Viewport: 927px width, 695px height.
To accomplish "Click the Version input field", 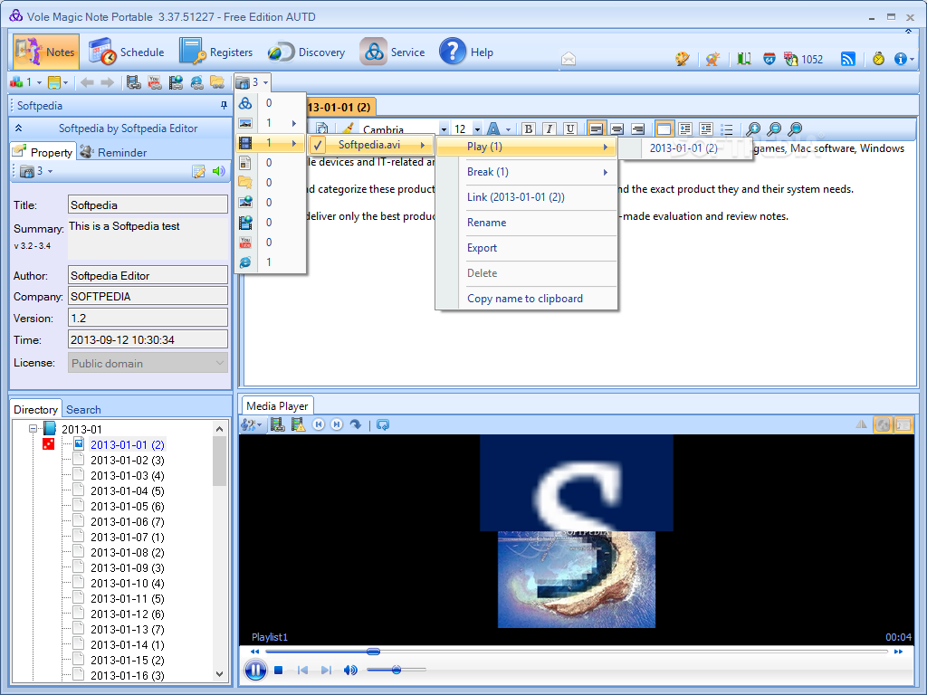I will click(x=148, y=318).
